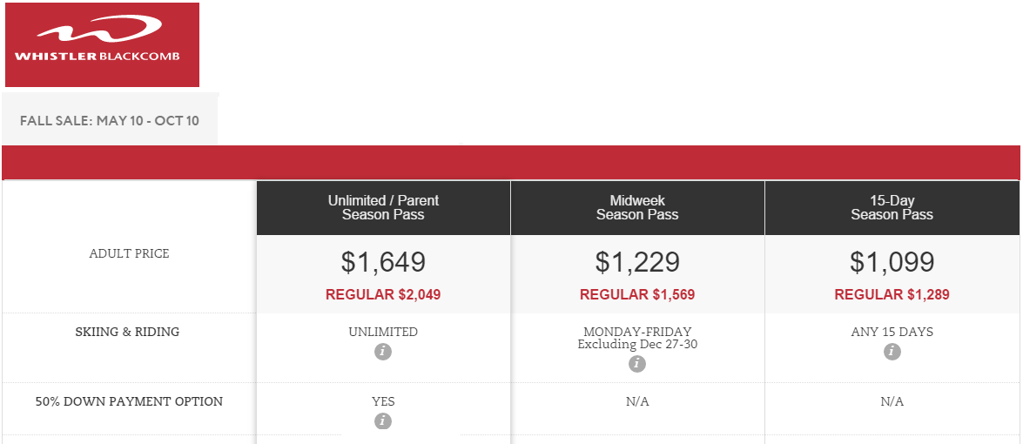This screenshot has height=444, width=1023.
Task: Click the SKIING & RIDING row label
Action: 127,332
